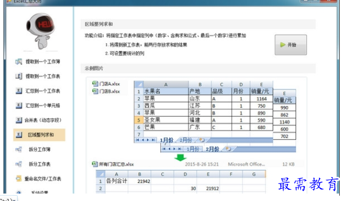This screenshot has height=201, width=343.
Task: Open the 重命名文件/工作表 icon
Action: tap(19, 179)
